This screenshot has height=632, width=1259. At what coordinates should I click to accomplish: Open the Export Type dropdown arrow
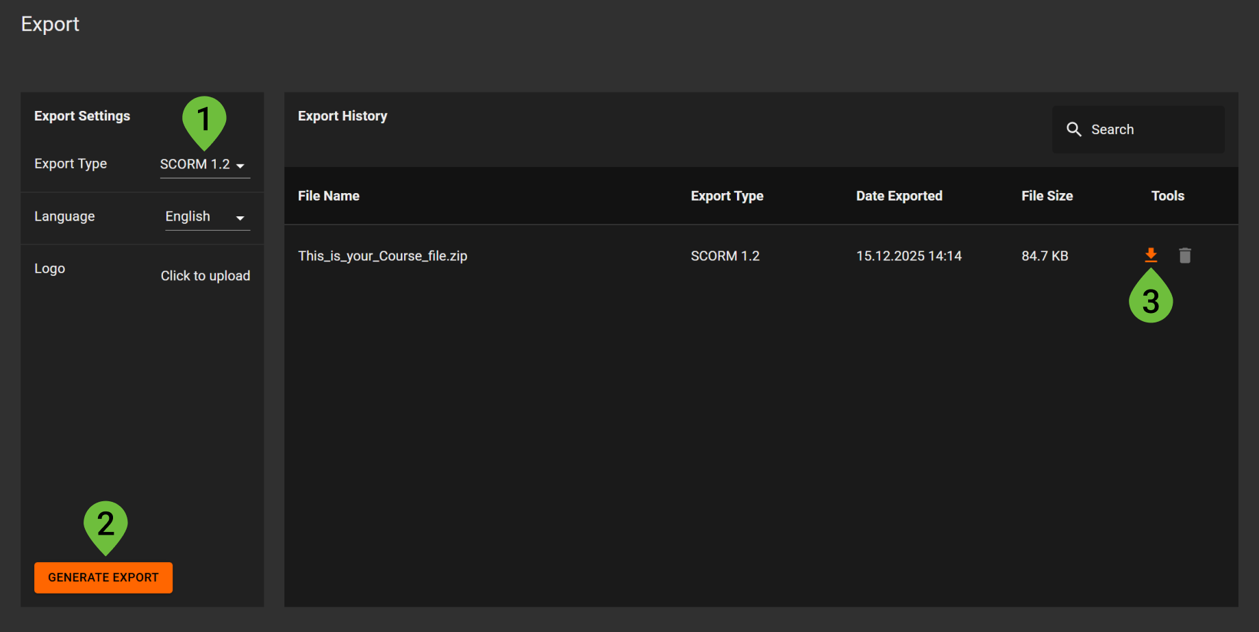241,165
